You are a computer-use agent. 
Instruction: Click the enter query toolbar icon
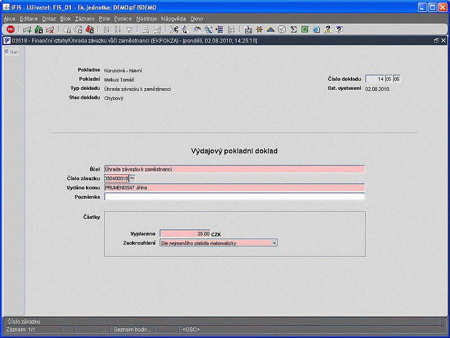point(67,29)
